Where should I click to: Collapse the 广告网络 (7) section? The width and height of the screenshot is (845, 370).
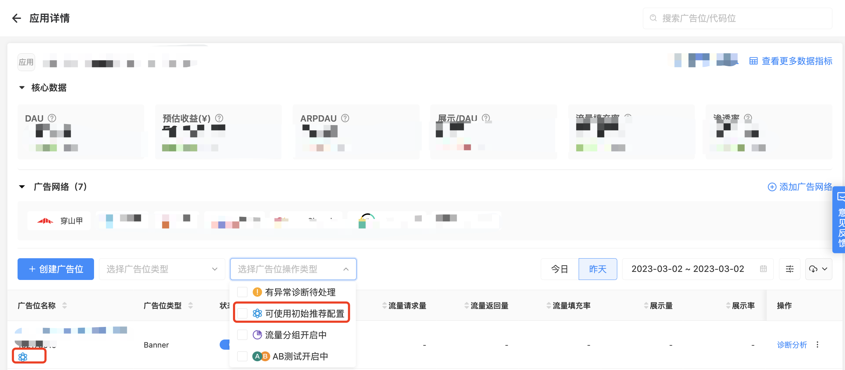(22, 187)
